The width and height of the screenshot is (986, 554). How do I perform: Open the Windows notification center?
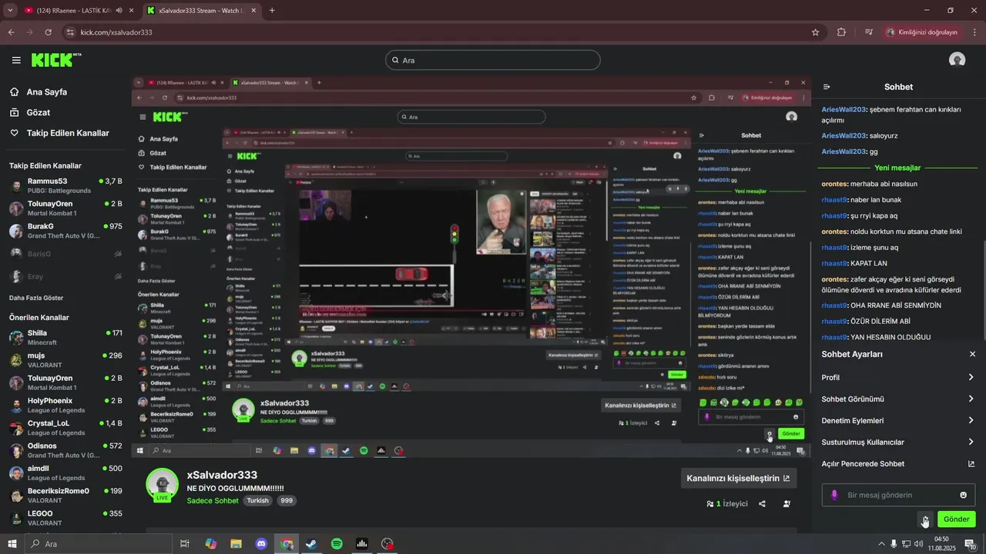click(x=971, y=544)
